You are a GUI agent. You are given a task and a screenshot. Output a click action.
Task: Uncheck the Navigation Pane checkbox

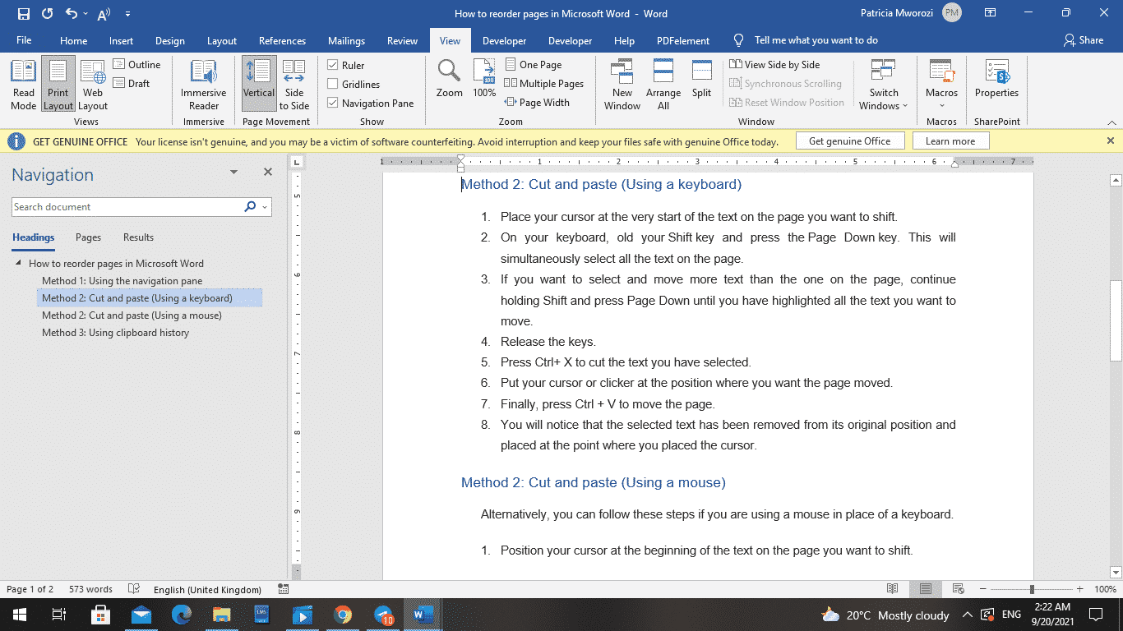click(x=333, y=103)
